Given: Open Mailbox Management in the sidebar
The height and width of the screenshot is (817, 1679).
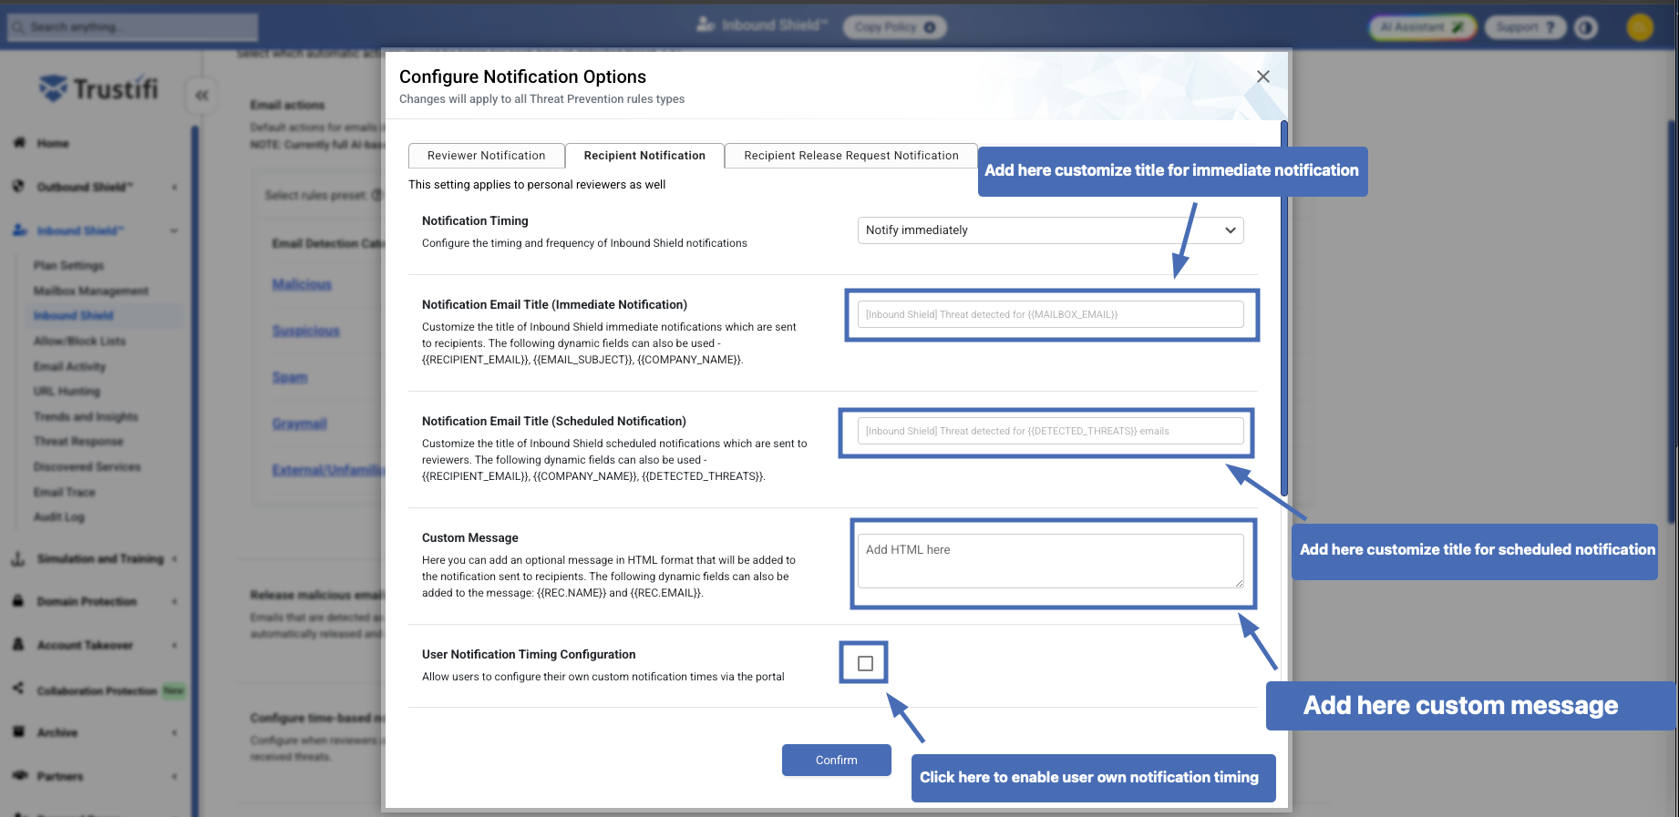Looking at the screenshot, I should (x=91, y=291).
